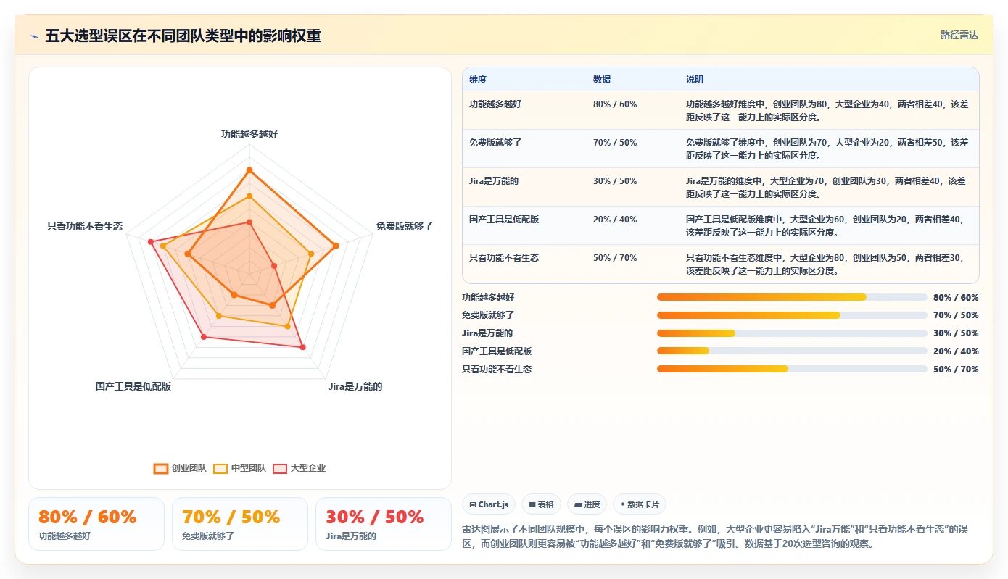
Task: Click the 进度 tag
Action: 587,504
